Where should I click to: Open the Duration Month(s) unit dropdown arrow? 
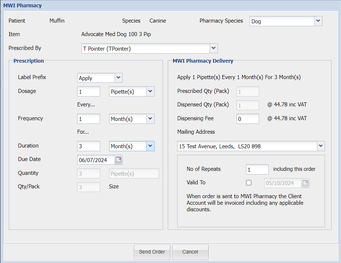[150, 146]
